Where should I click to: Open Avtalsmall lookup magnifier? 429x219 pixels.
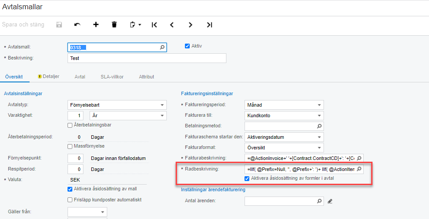pos(162,47)
